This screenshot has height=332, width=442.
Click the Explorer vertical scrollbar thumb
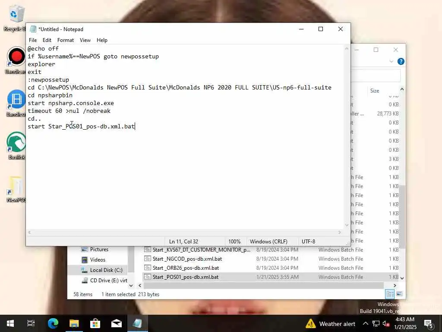402,217
